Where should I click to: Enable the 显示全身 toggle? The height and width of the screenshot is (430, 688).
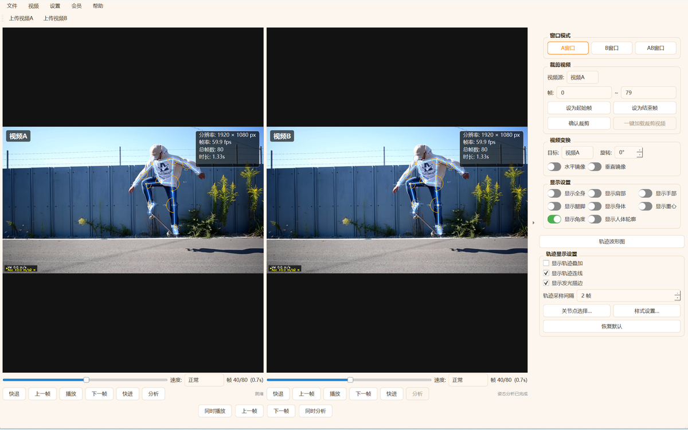point(554,194)
